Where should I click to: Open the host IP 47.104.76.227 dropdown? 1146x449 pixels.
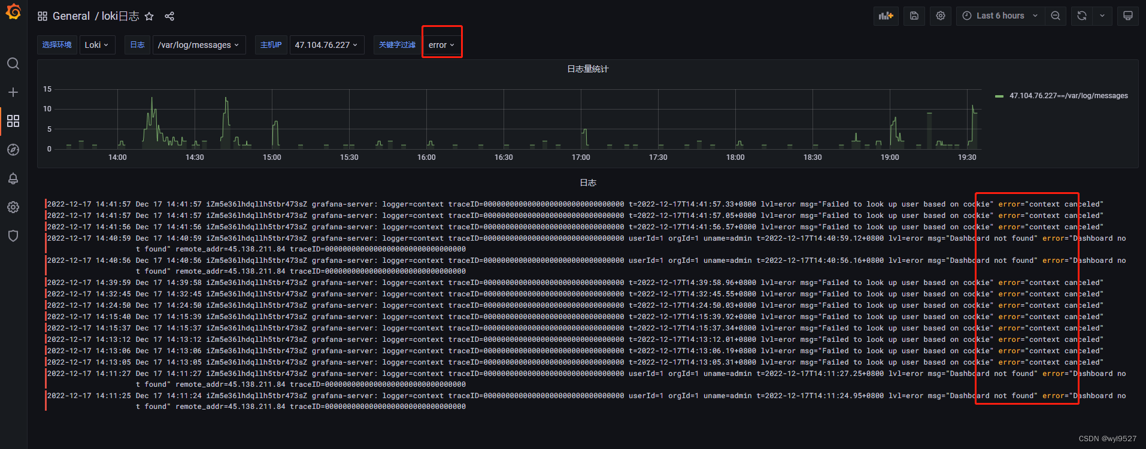(327, 45)
